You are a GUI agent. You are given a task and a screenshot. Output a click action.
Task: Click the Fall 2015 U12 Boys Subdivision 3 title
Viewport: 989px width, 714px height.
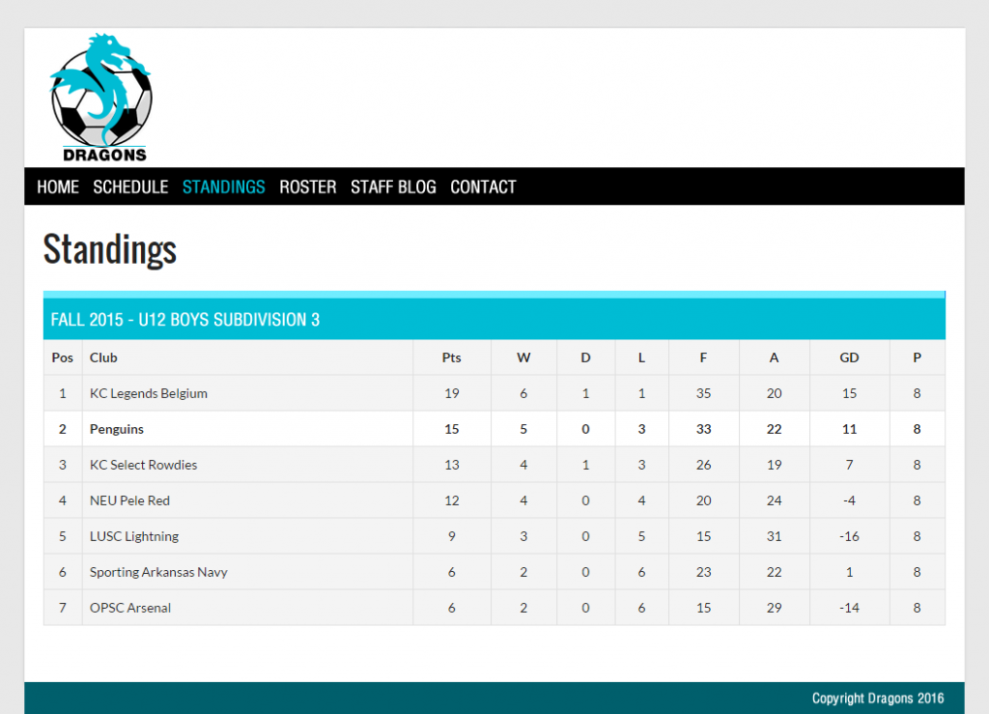click(x=185, y=320)
